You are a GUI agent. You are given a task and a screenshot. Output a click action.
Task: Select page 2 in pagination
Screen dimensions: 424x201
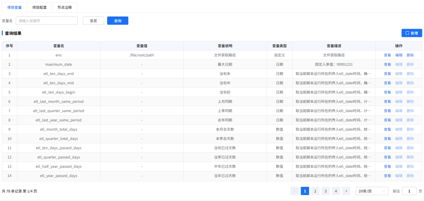tap(315, 191)
